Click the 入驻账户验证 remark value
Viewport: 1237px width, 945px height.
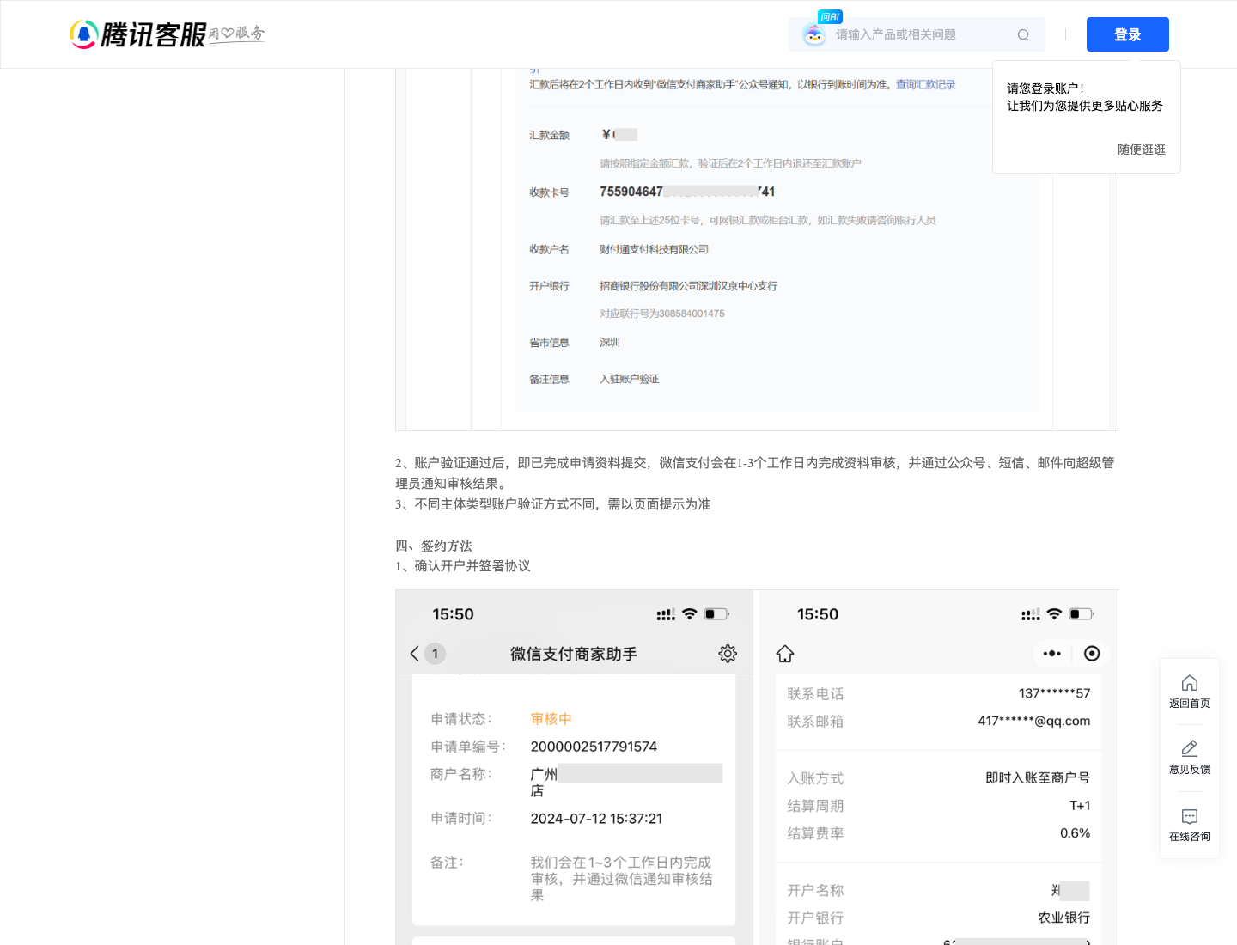pyautogui.click(x=630, y=379)
